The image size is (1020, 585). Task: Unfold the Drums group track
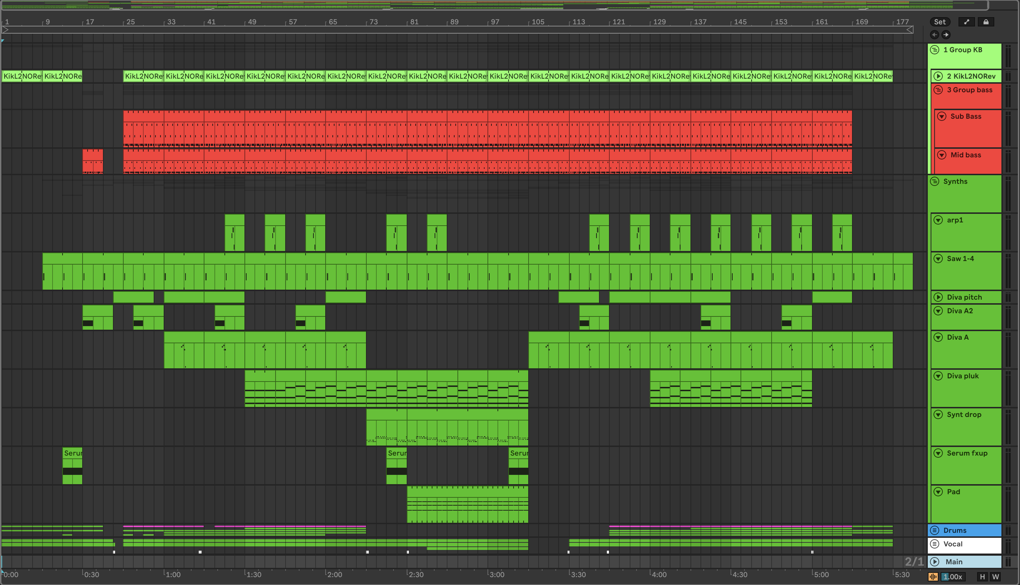click(935, 530)
